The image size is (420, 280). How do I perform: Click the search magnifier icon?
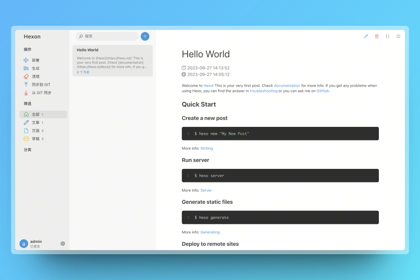[x=81, y=36]
